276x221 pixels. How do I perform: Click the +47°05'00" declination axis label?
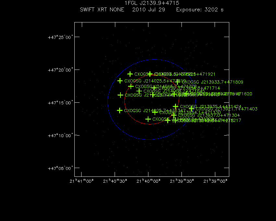pyautogui.click(x=60, y=168)
